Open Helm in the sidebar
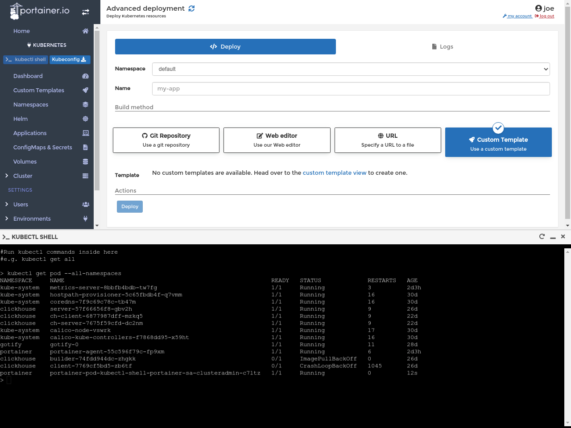Screen dimensions: 571x428 pyautogui.click(x=21, y=119)
